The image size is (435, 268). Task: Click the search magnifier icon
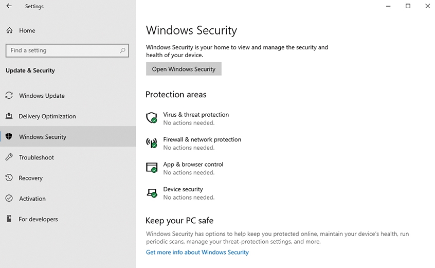pyautogui.click(x=122, y=50)
